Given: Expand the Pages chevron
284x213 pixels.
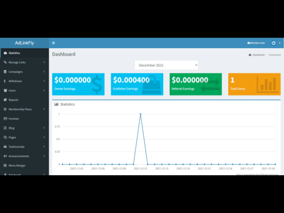Looking at the screenshot, I should [x=44, y=137].
